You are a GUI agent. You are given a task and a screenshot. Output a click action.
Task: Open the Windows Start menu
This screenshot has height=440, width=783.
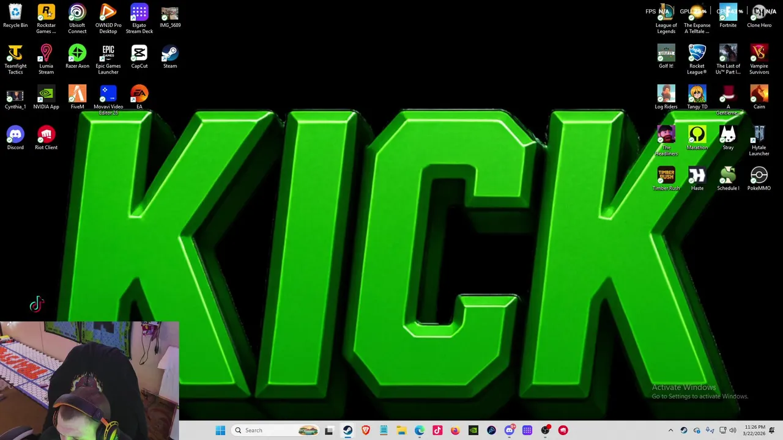click(x=220, y=430)
